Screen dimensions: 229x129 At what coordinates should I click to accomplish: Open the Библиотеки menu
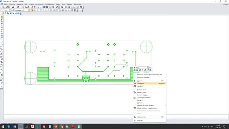click(x=77, y=4)
